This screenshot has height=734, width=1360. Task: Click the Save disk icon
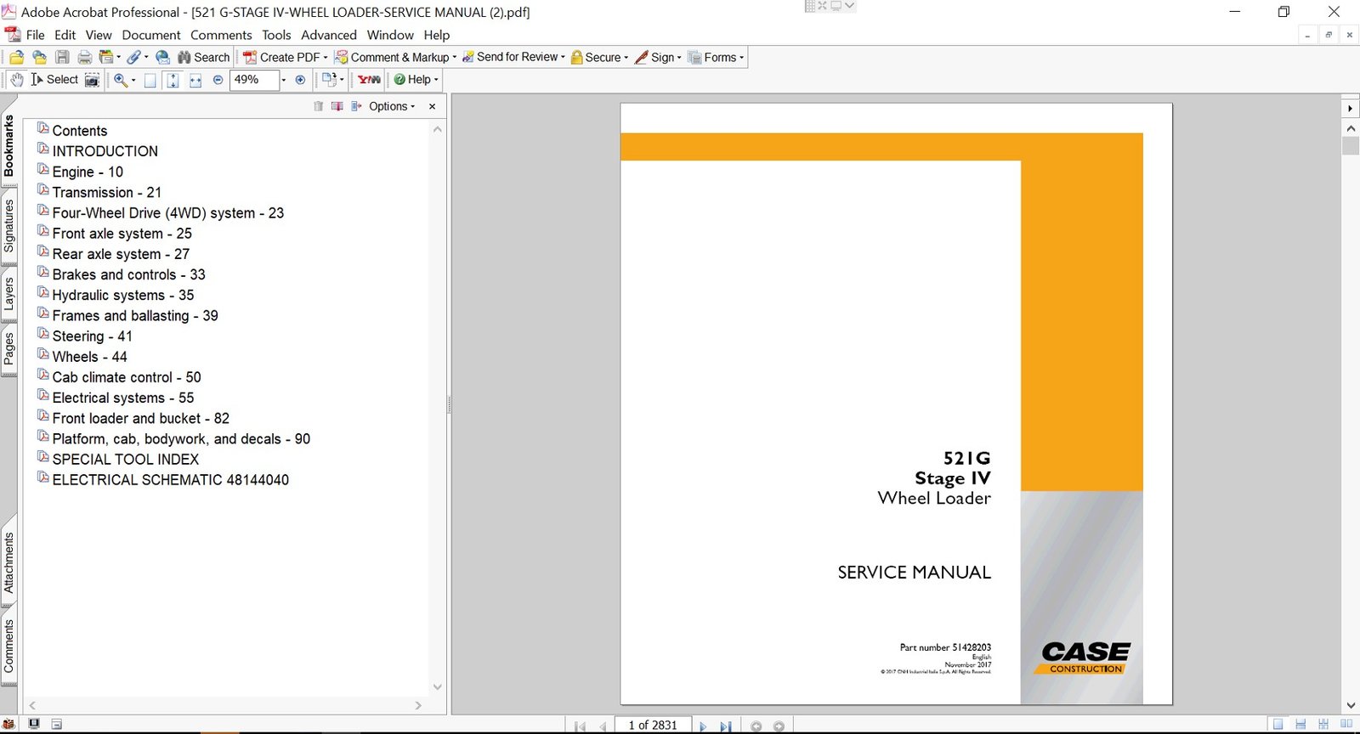(x=62, y=58)
